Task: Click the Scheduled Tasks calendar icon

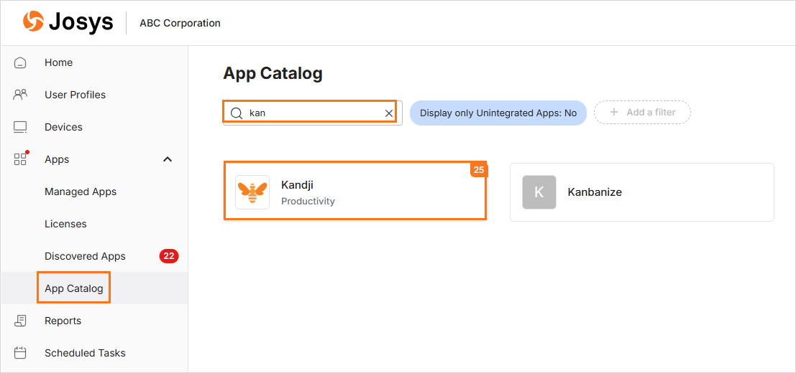Action: pyautogui.click(x=20, y=353)
